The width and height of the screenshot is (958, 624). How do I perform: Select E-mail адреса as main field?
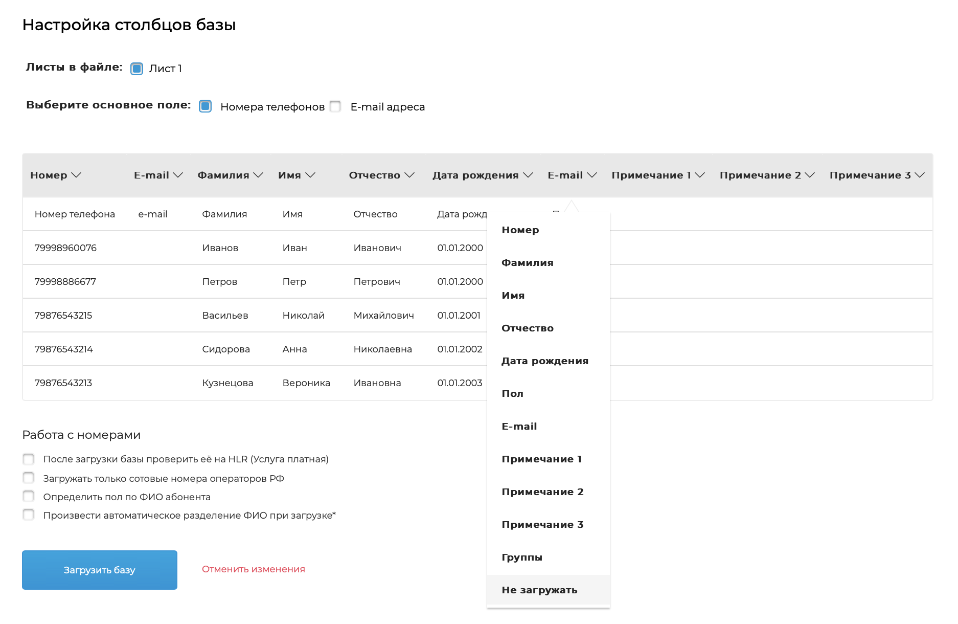(335, 106)
